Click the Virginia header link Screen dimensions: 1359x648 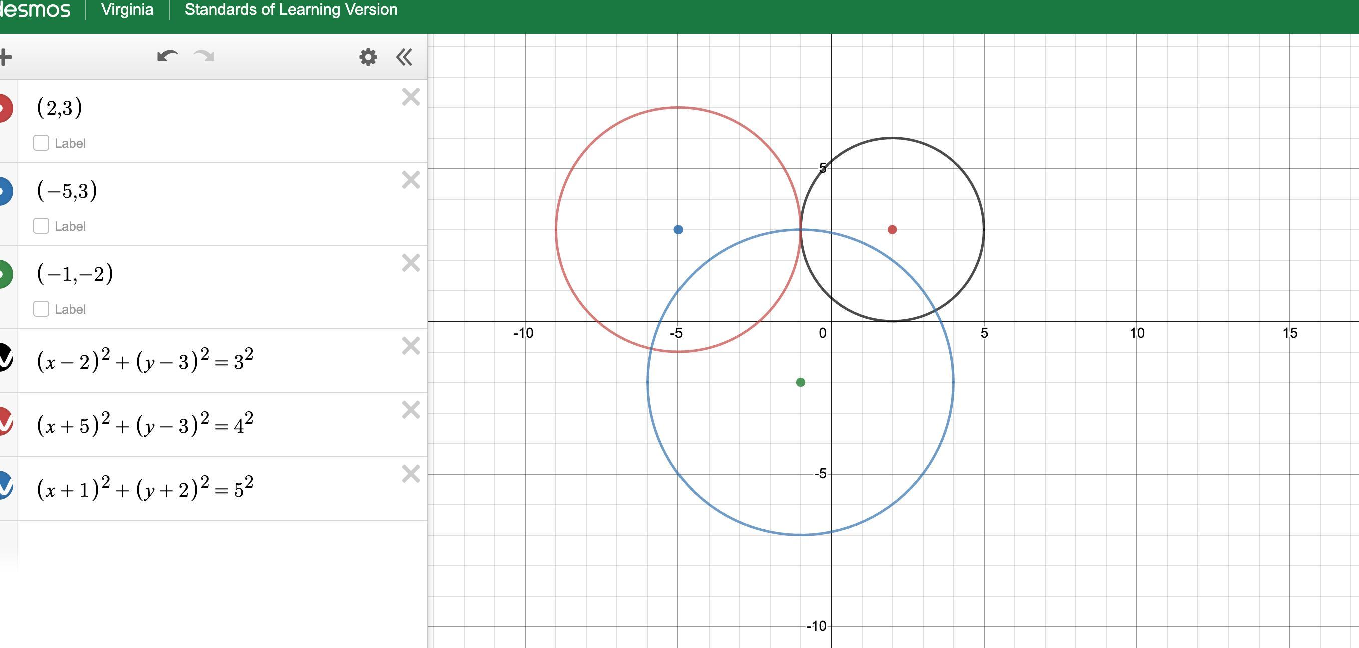pos(127,10)
